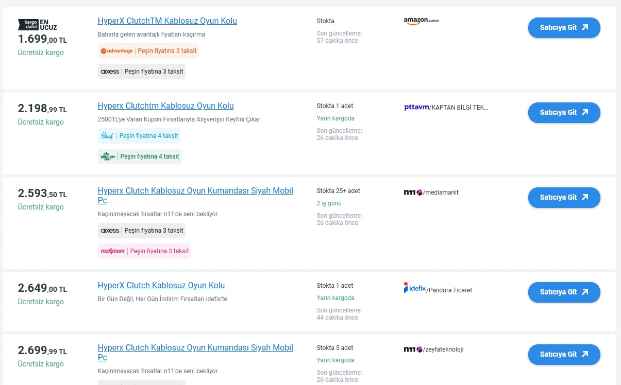Screen dimensions: 621x385
Task: Open the 'Hyperx Clutchtm Kablosuz Oyun Kolu' pttavm link
Action: coord(165,106)
